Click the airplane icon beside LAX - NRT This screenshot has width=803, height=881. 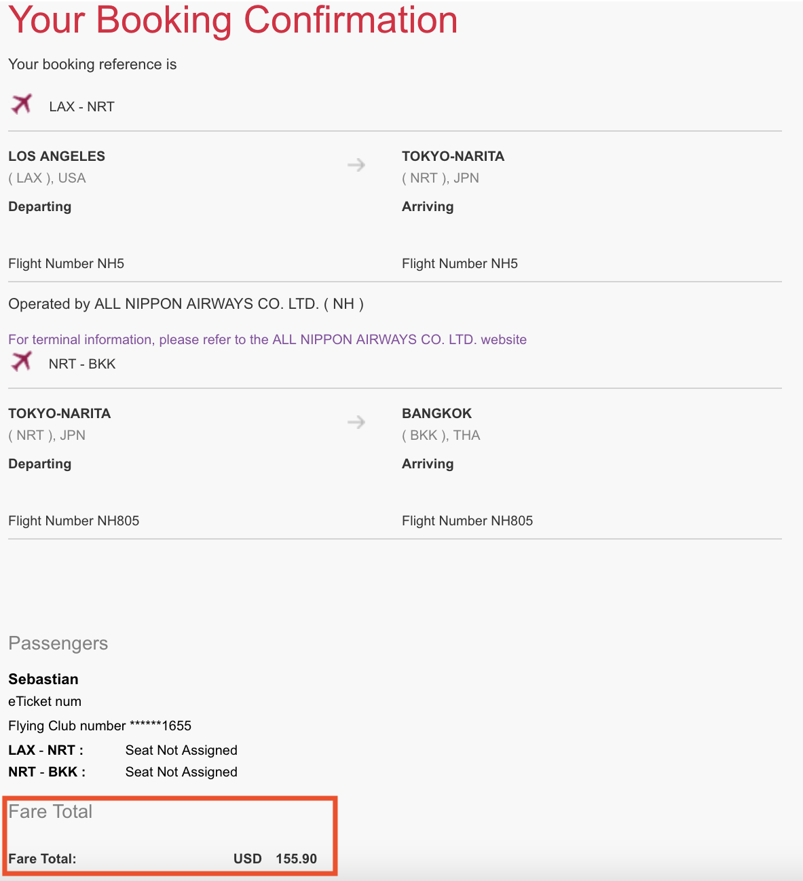[x=22, y=104]
